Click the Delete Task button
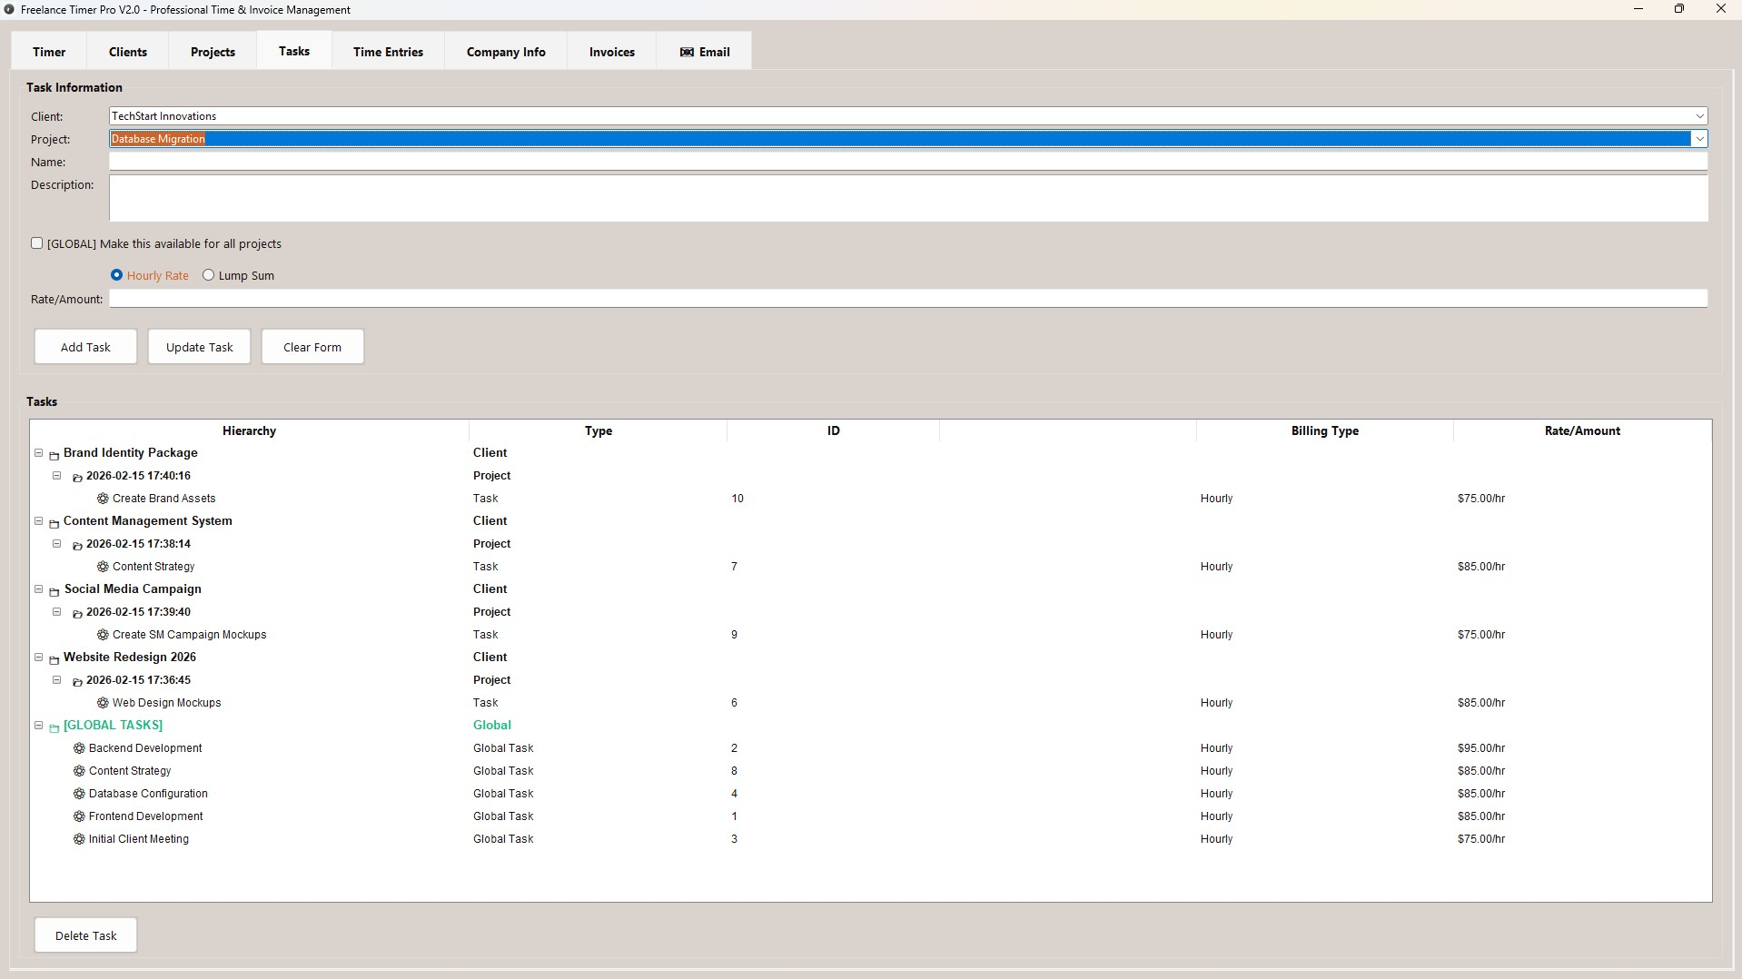 [x=84, y=934]
